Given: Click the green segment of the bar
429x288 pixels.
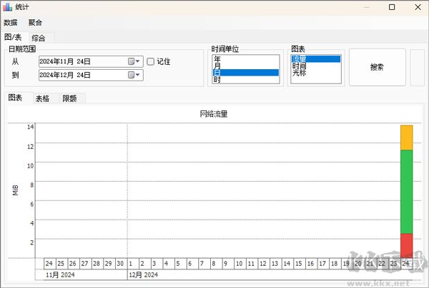Looking at the screenshot, I should point(406,192).
